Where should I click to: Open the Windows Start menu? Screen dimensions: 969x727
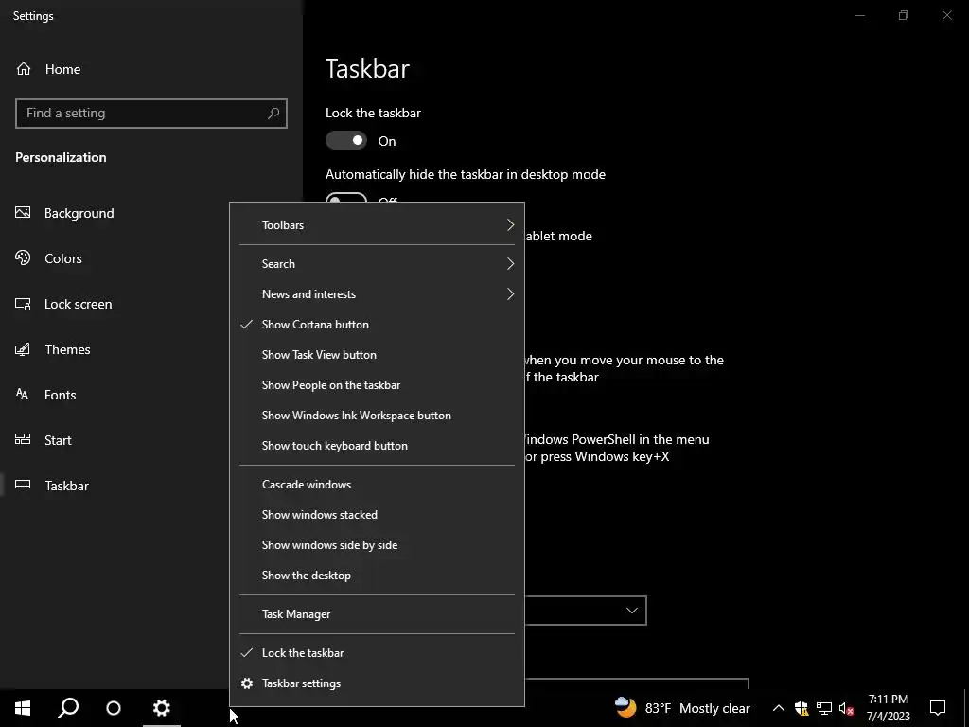pos(23,708)
